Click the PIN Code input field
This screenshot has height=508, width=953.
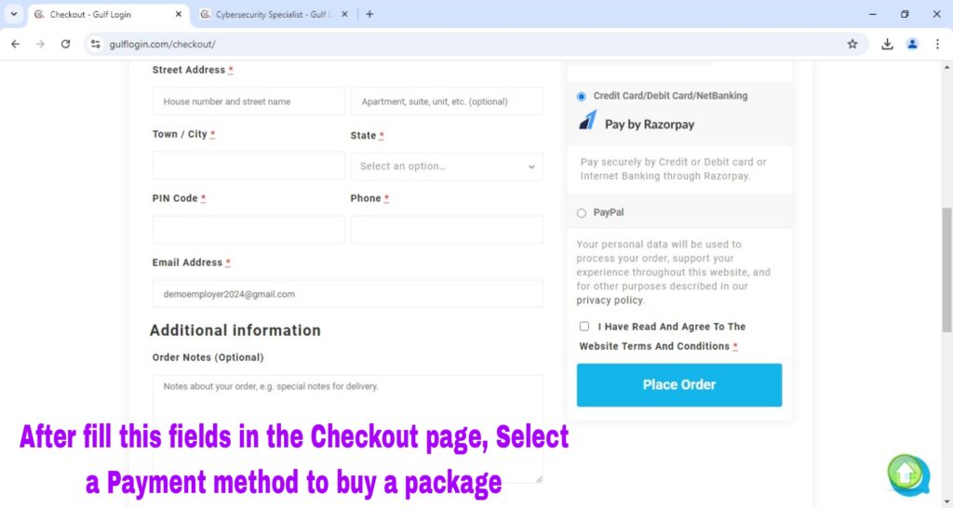[248, 230]
